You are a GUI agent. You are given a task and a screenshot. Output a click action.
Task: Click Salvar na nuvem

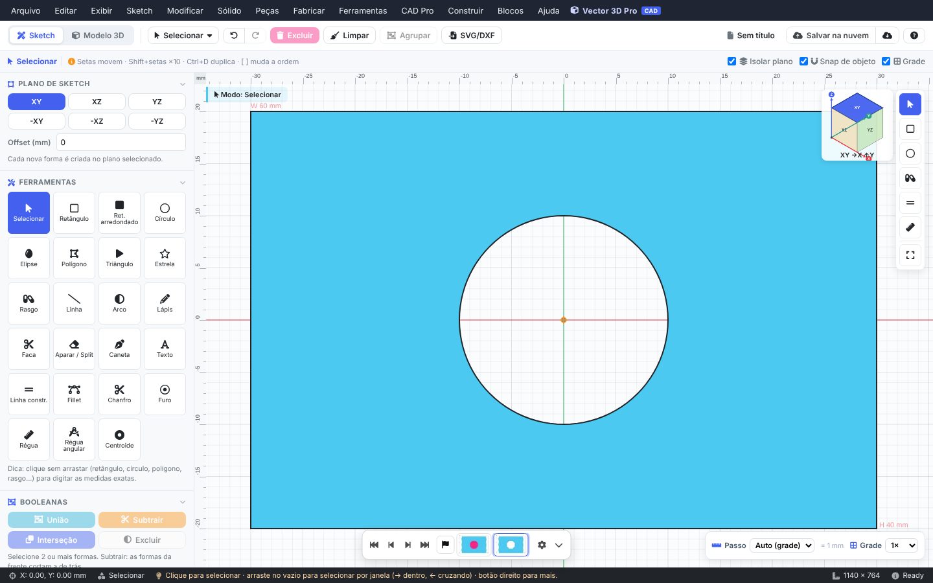click(x=831, y=36)
